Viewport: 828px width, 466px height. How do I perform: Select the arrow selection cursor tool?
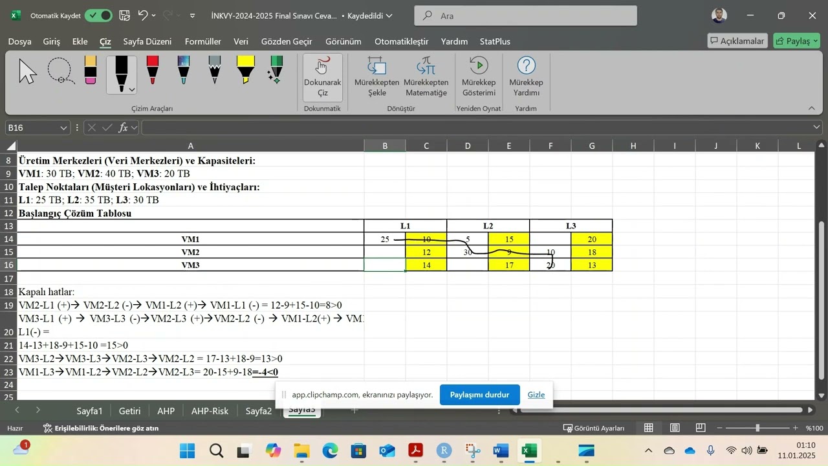(x=28, y=71)
